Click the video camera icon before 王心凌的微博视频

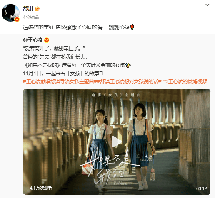(165, 82)
